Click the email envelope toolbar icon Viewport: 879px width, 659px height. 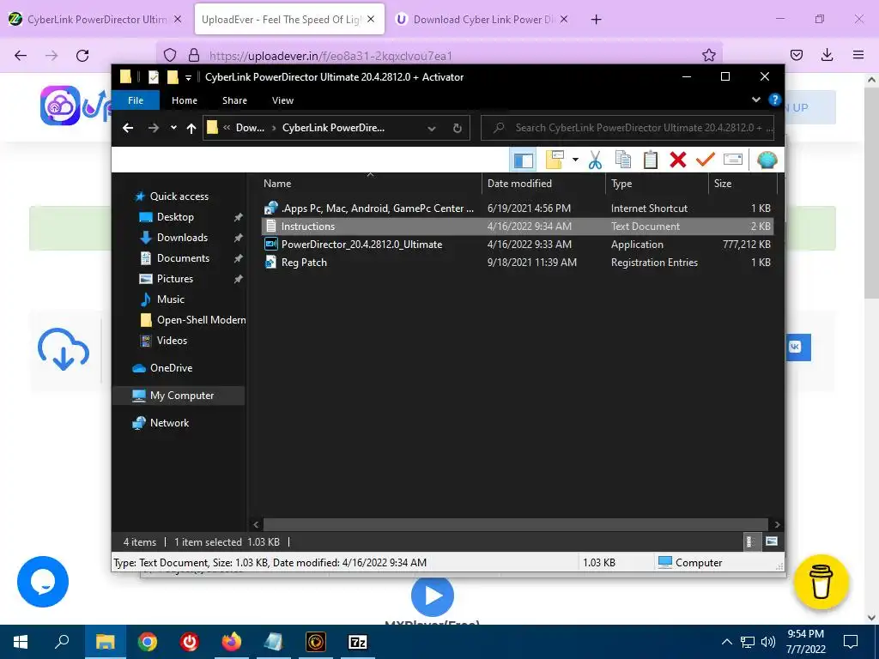(x=733, y=160)
